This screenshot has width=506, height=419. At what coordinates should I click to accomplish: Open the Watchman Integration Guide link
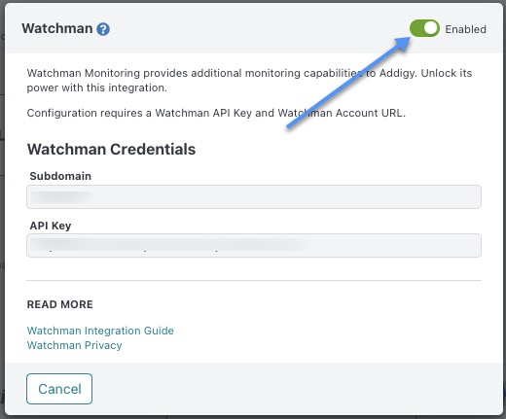pos(100,331)
